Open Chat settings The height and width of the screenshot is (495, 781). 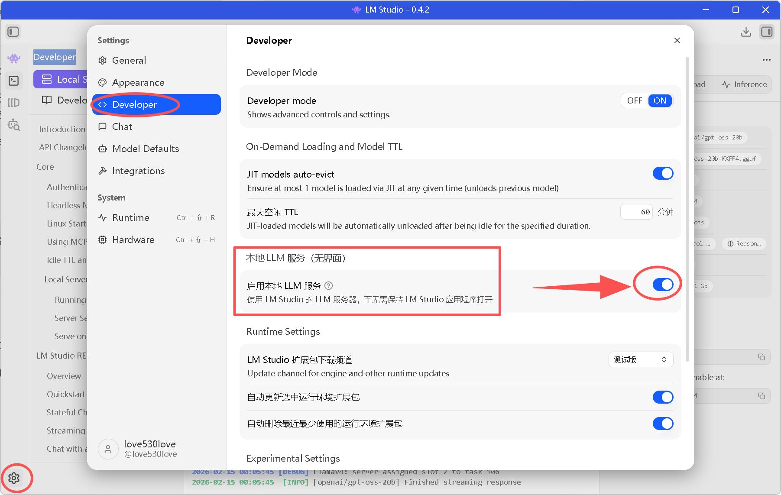[x=156, y=126]
